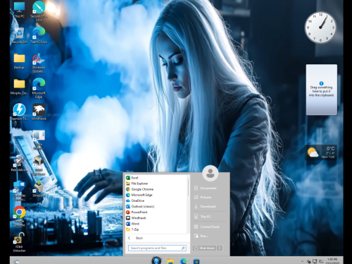Click the user account picture
The width and height of the screenshot is (352, 264).
point(210,173)
